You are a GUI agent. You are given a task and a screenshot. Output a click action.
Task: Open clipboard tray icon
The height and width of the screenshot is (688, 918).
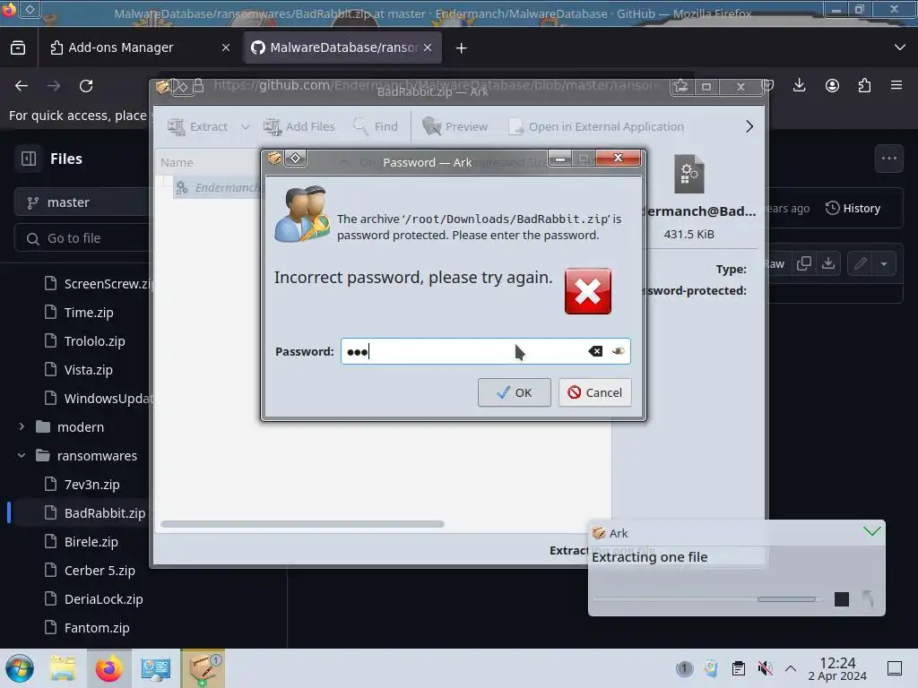coord(739,668)
